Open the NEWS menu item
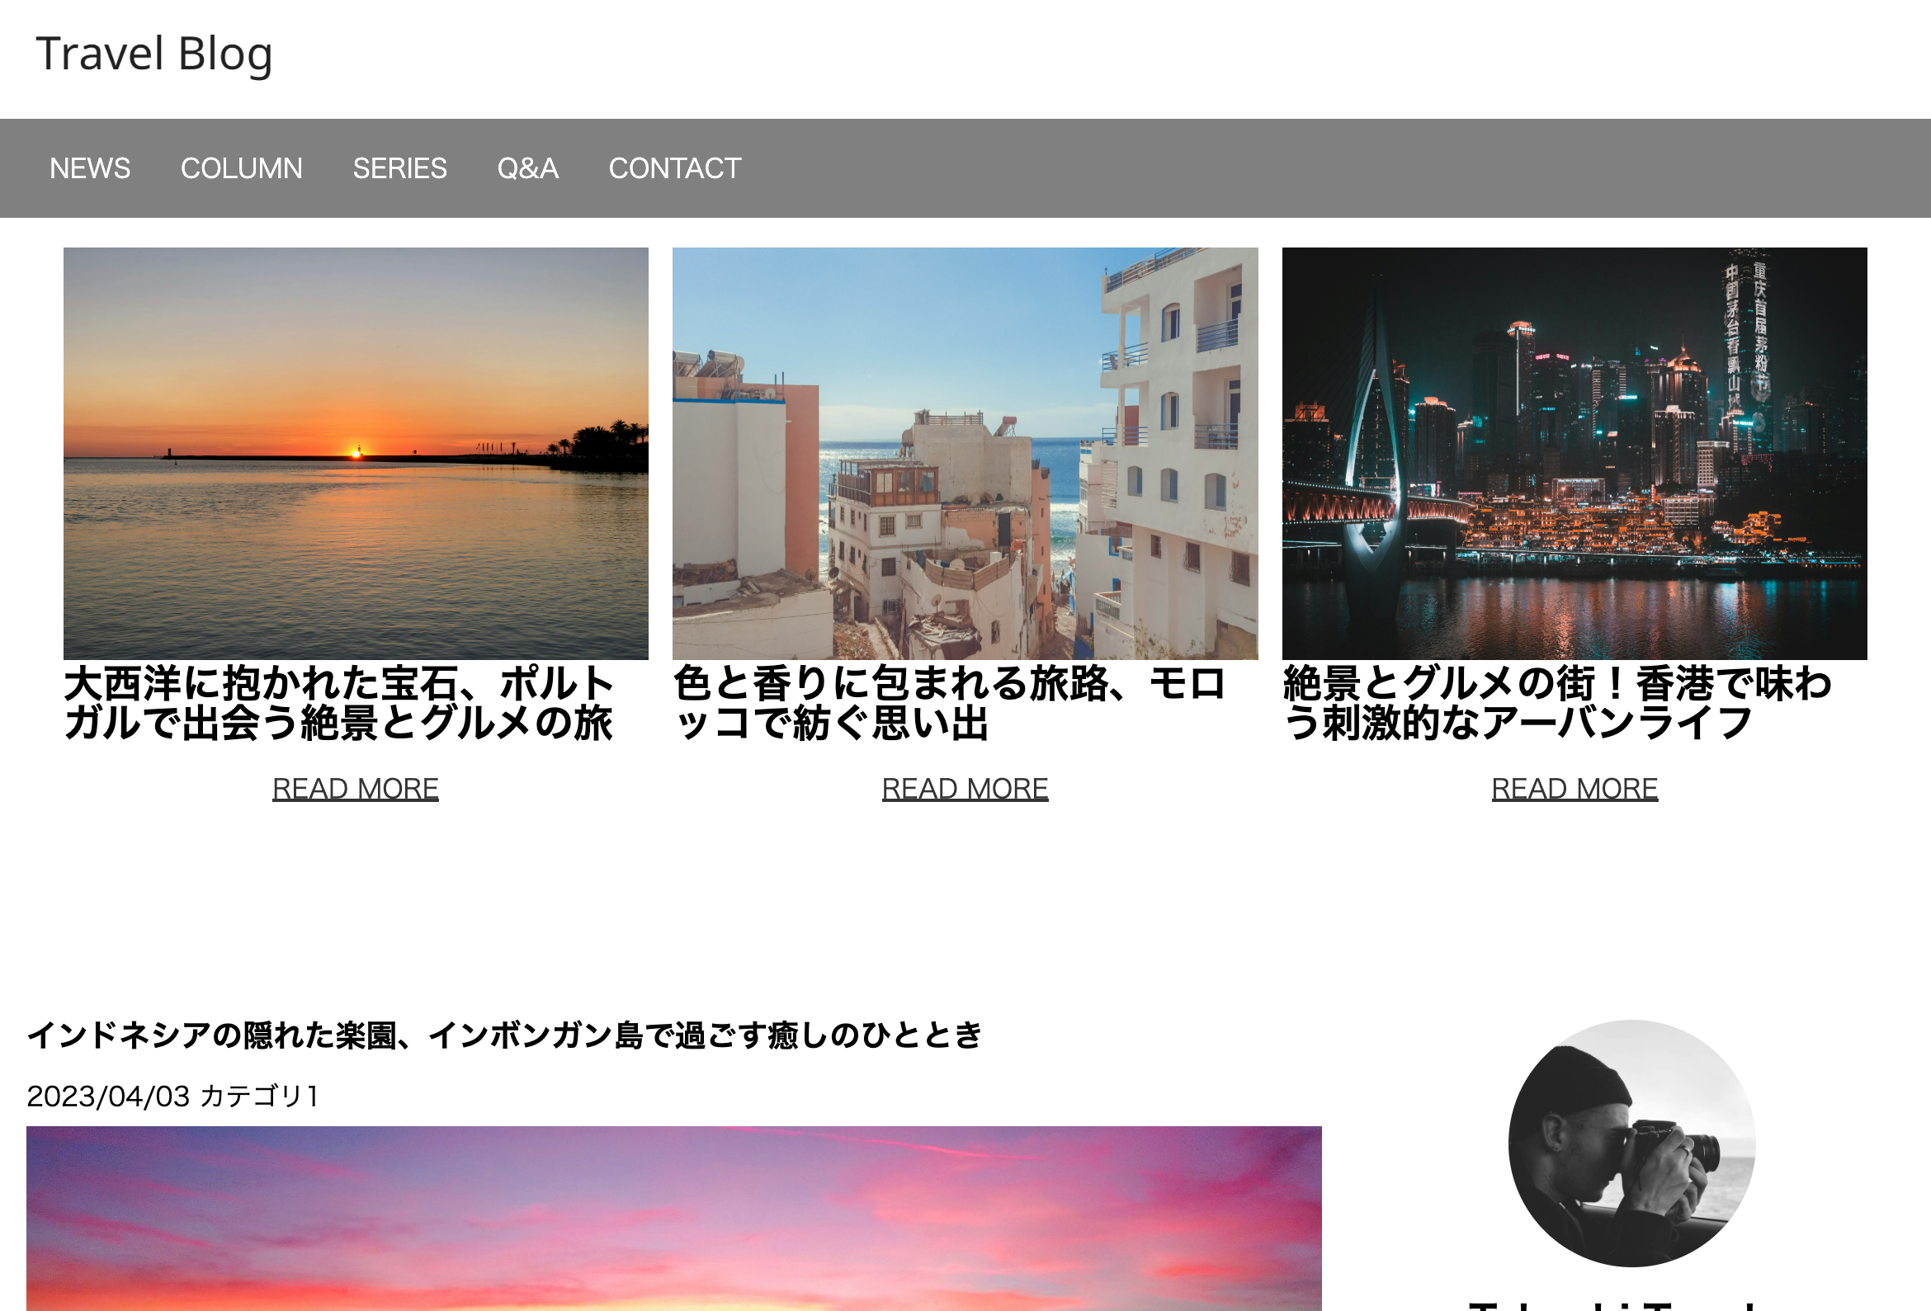Image resolution: width=1931 pixels, height=1311 pixels. tap(90, 167)
